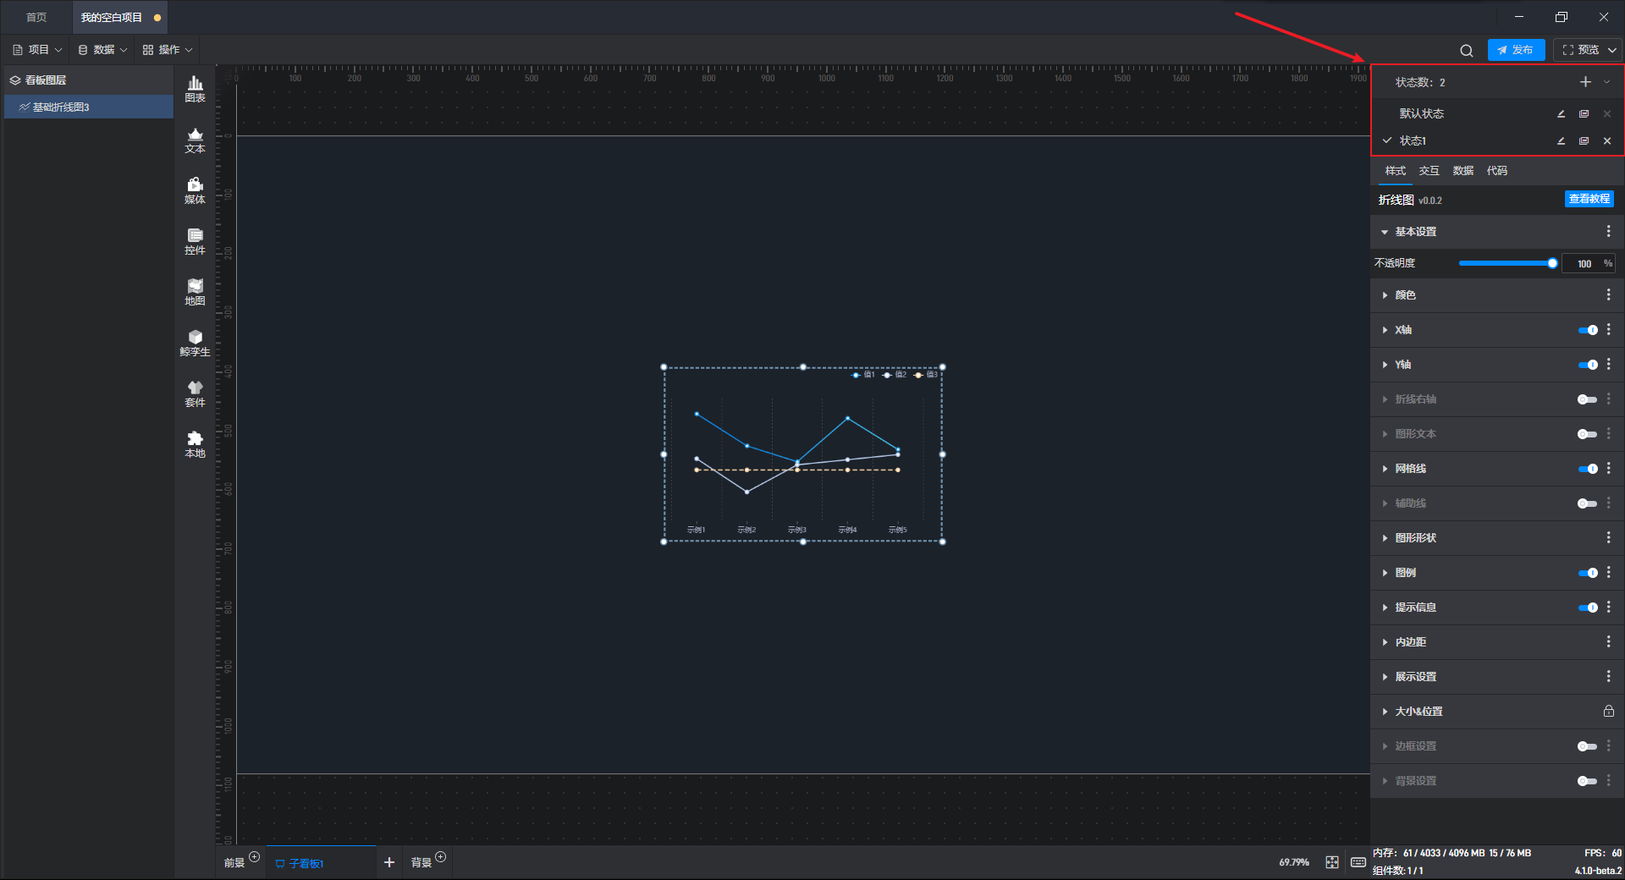Expand the 颜色 section
This screenshot has height=880, width=1625.
pos(1385,295)
